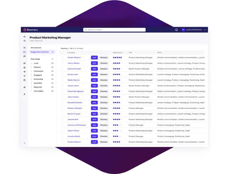The image size is (229, 174).
Task: Open the envelope mail icon in the sidebar
Action: click(x=24, y=63)
